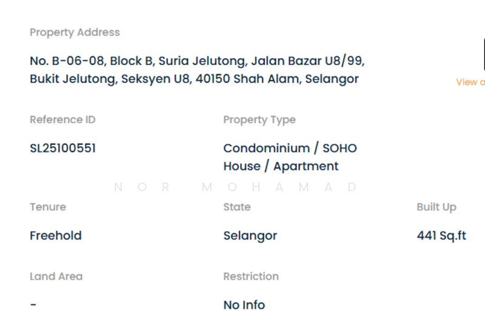Click the Reference ID label

[x=62, y=120]
